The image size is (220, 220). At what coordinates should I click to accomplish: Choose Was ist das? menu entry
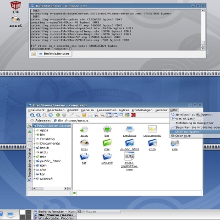coord(195,119)
